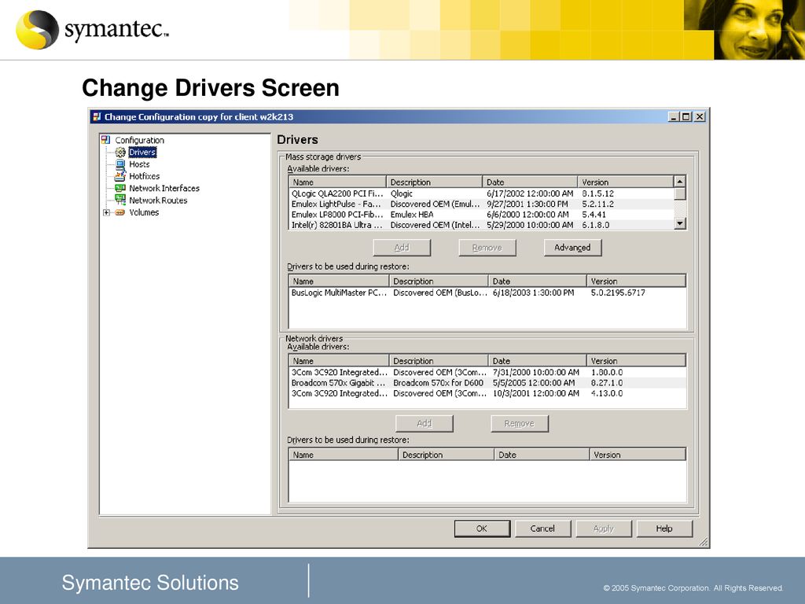This screenshot has width=805, height=604.
Task: Sort mass storage available drivers by Description
Action: click(x=434, y=182)
